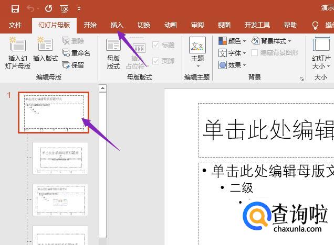334x245 pixels.
Task: Open the 效果 dropdown
Action: pyautogui.click(x=232, y=65)
